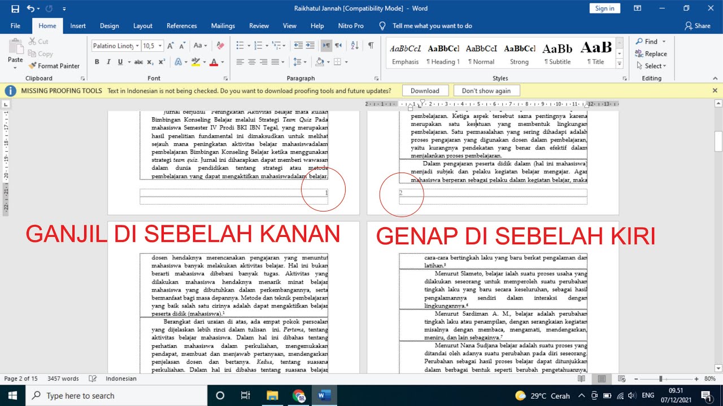The width and height of the screenshot is (723, 406).
Task: Open File Explorer from the taskbar
Action: click(272, 395)
